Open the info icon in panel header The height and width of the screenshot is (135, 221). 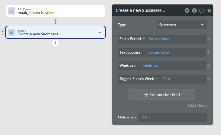click(x=194, y=11)
